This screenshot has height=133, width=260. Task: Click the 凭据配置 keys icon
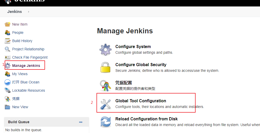[x=106, y=85]
